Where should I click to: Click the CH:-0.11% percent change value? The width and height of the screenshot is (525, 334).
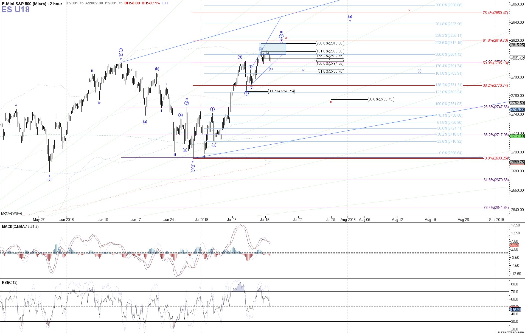151,3
